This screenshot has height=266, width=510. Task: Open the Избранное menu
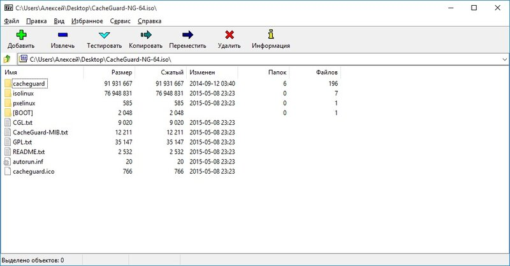(87, 21)
